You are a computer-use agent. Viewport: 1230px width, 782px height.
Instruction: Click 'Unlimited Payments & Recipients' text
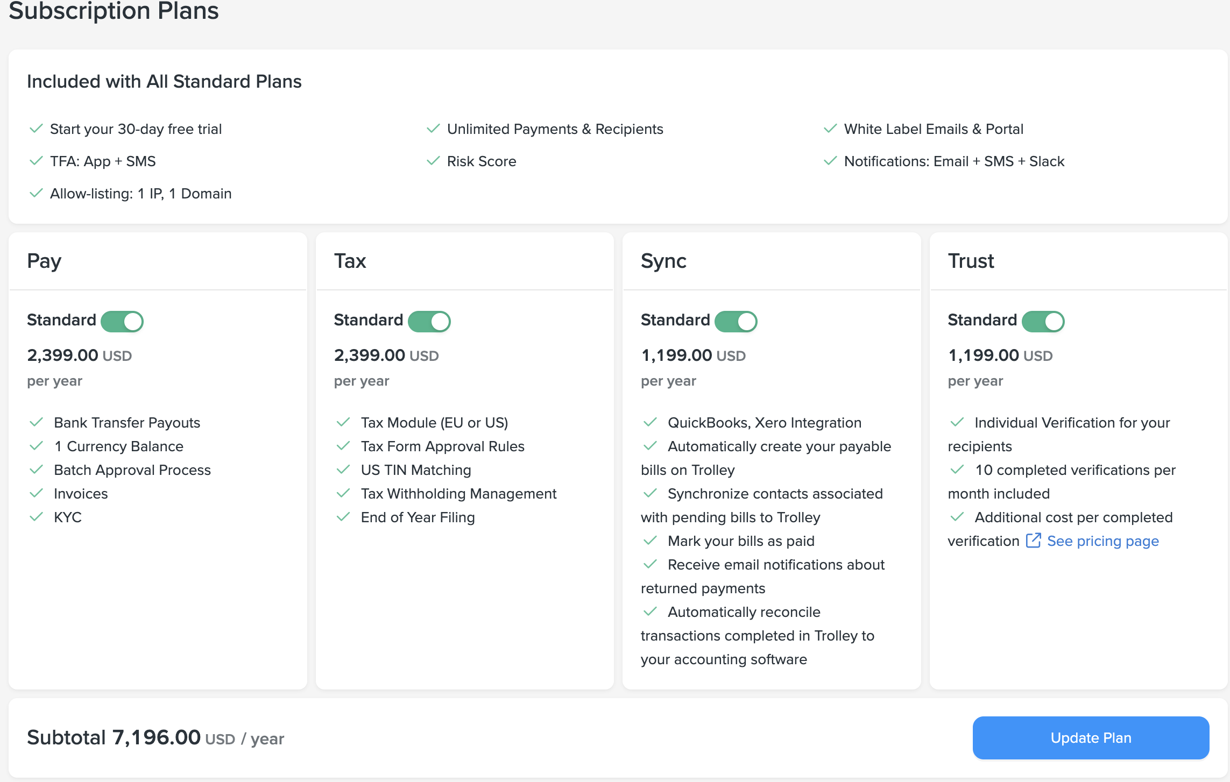555,129
